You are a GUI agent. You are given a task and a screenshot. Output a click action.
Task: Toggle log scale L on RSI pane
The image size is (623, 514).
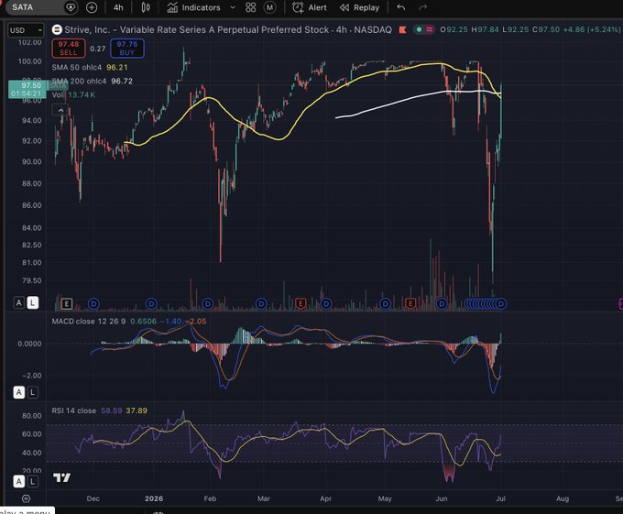click(33, 482)
